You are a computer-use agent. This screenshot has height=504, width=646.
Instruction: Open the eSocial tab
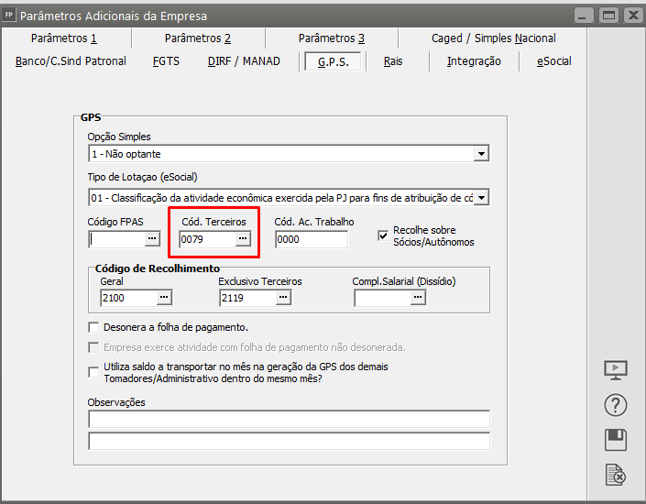553,61
